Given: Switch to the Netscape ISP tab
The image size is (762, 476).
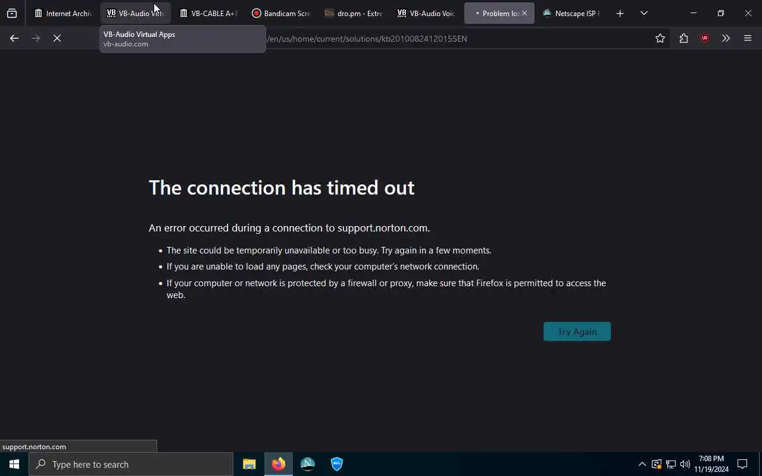Looking at the screenshot, I should click(571, 13).
